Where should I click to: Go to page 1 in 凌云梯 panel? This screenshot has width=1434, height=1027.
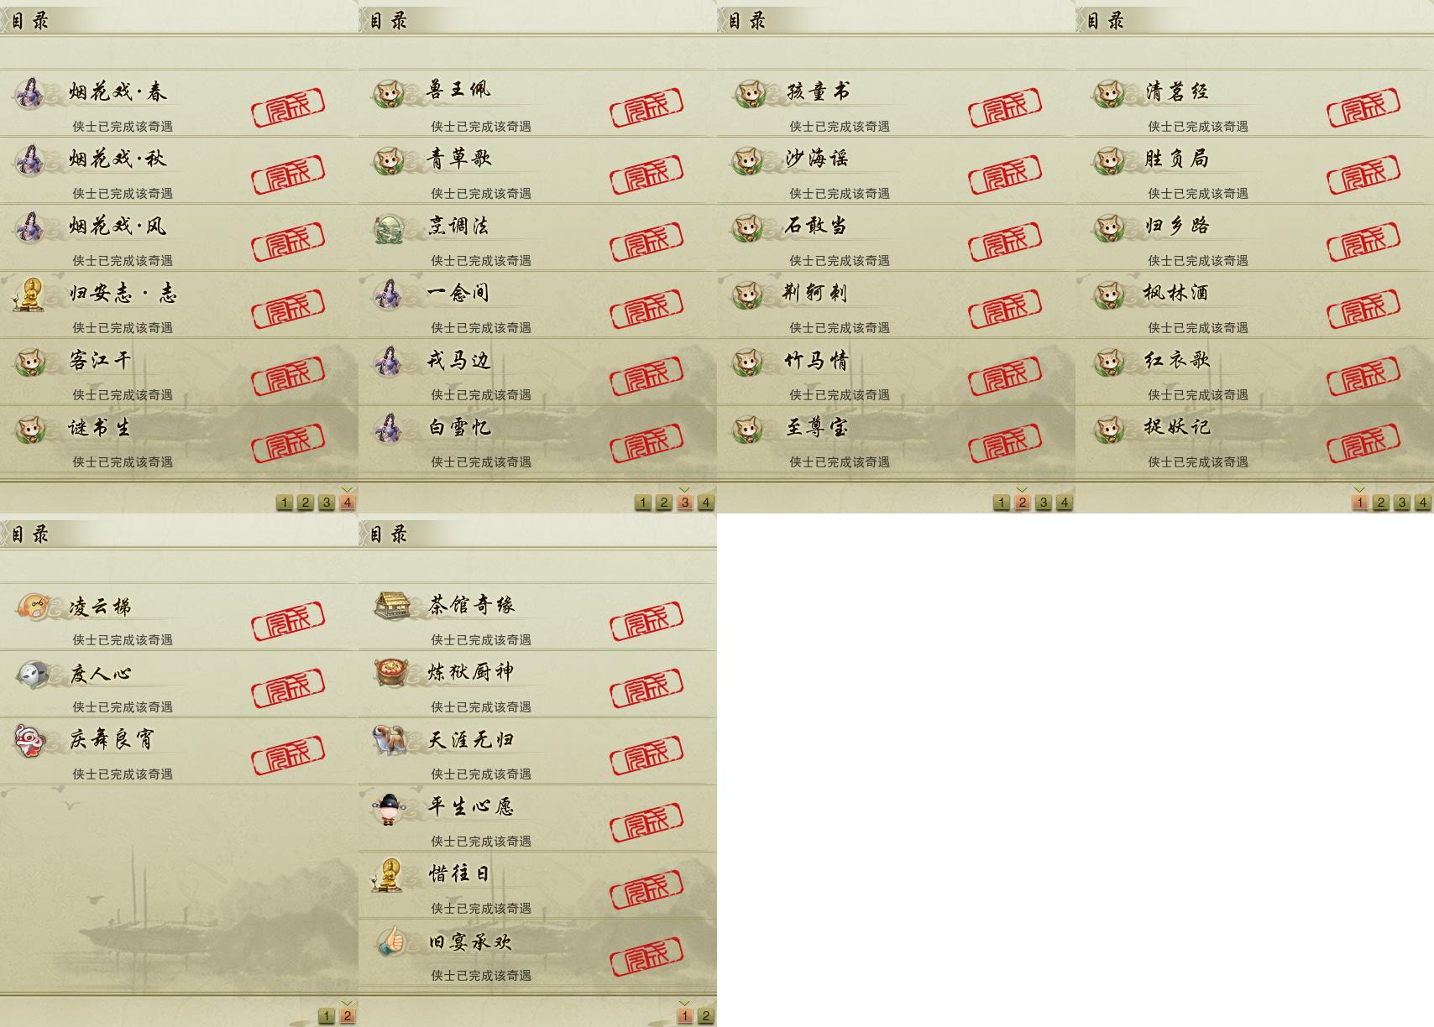(x=327, y=1016)
